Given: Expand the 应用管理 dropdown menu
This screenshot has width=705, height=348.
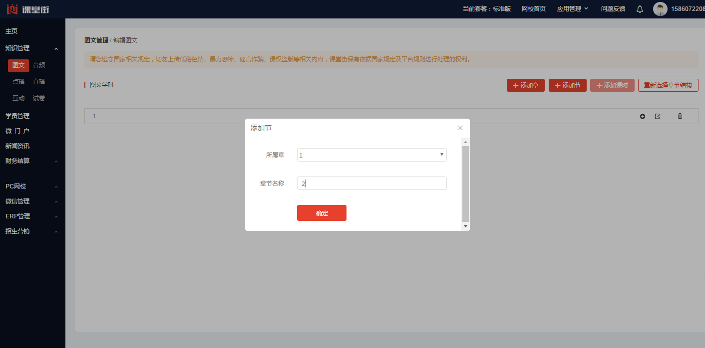Looking at the screenshot, I should pyautogui.click(x=572, y=9).
